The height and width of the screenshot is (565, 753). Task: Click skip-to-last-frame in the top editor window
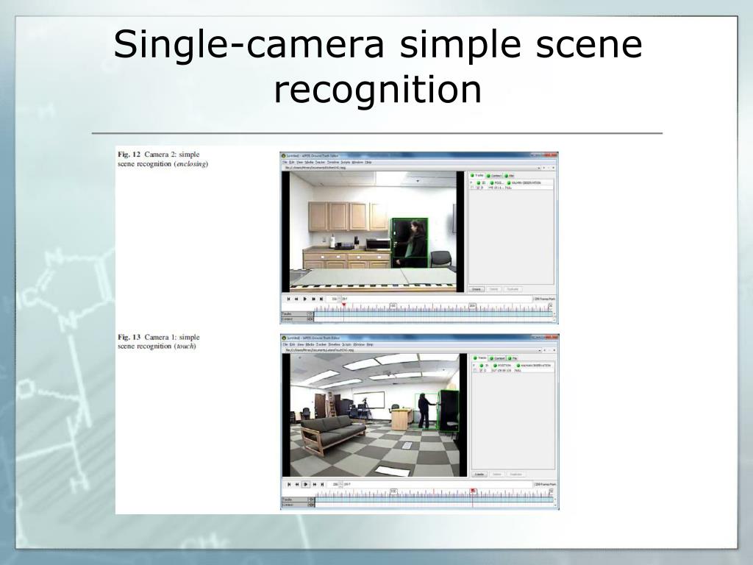pyautogui.click(x=321, y=299)
